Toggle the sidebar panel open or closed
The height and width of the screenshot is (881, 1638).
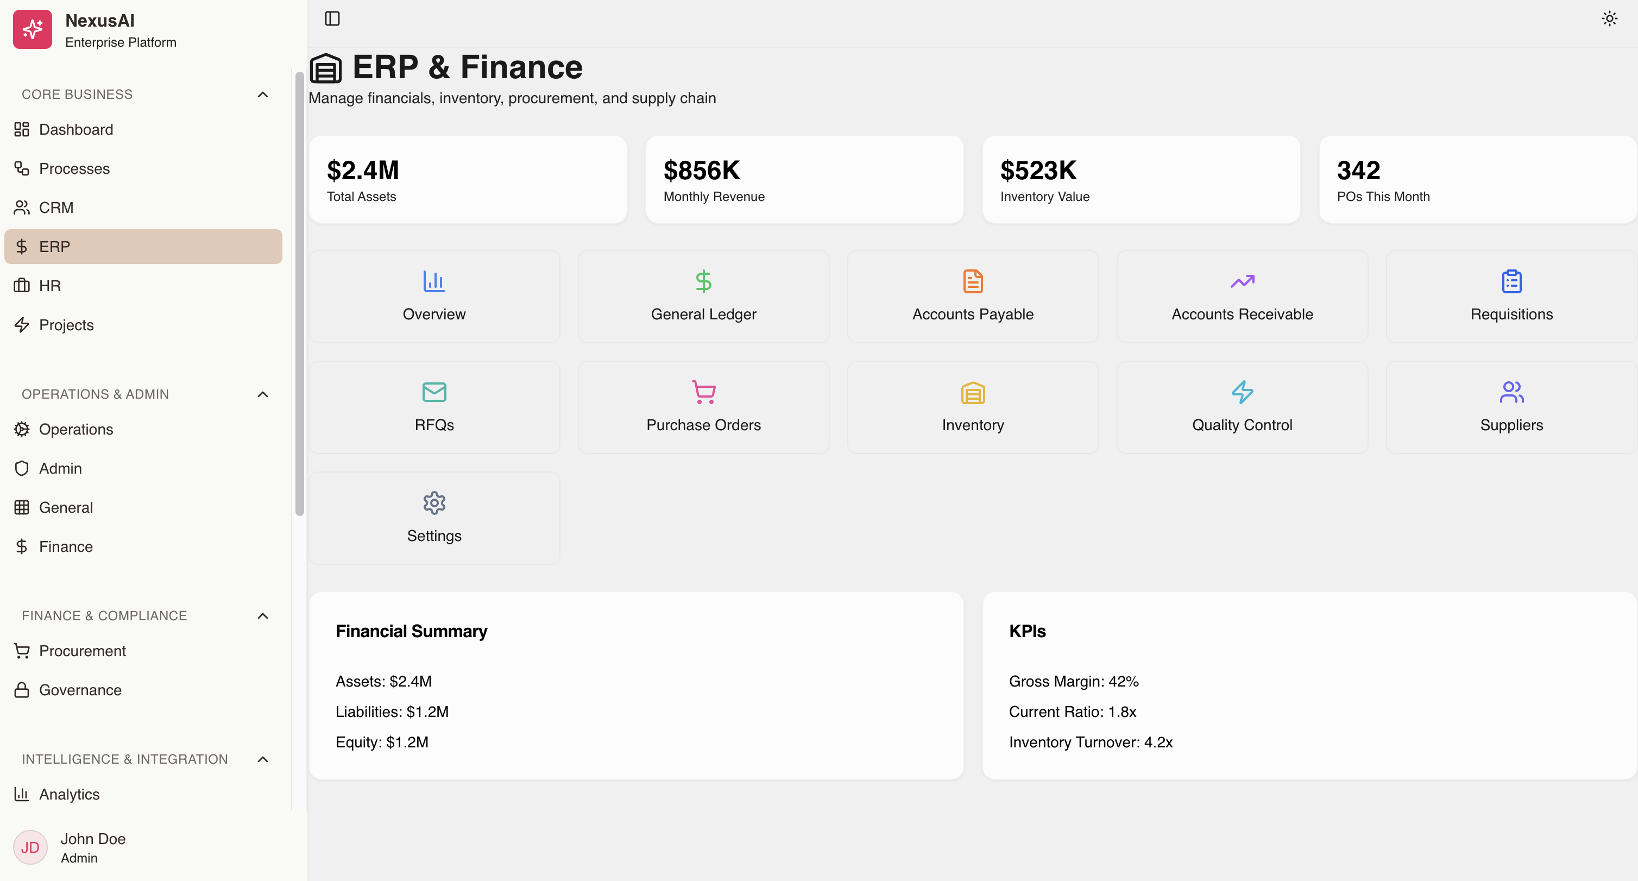333,18
